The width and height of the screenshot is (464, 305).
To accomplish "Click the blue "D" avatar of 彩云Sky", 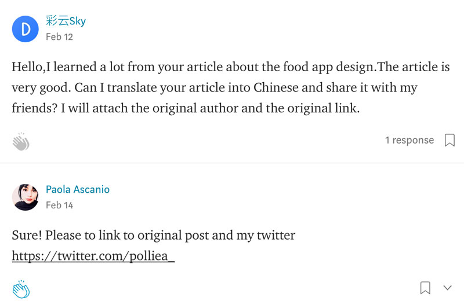I will 25,29.
